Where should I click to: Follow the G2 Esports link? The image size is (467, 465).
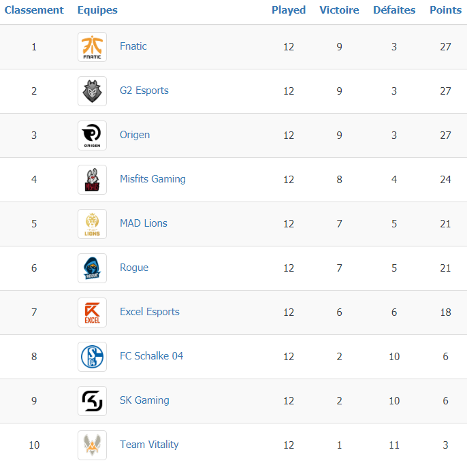coord(144,91)
